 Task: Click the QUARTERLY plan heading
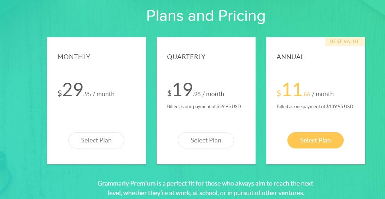coord(186,57)
